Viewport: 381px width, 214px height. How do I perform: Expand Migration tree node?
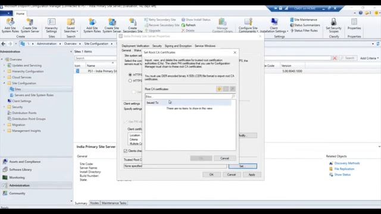tap(4, 125)
